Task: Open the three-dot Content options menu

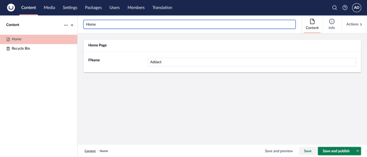Action: 66,25
